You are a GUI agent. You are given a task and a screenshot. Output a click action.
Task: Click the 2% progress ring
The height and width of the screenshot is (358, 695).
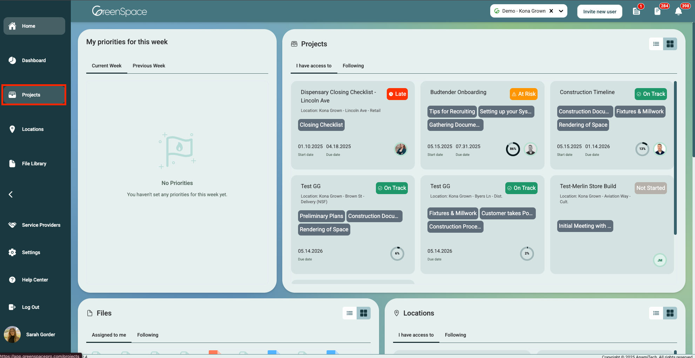point(527,254)
